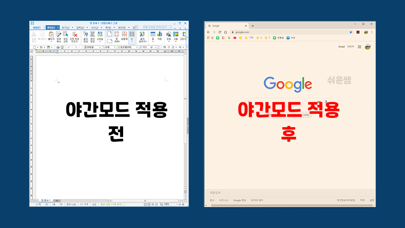Viewport: 405px width, 228px height.
Task: Select the Google tab in Chrome
Action: click(227, 26)
